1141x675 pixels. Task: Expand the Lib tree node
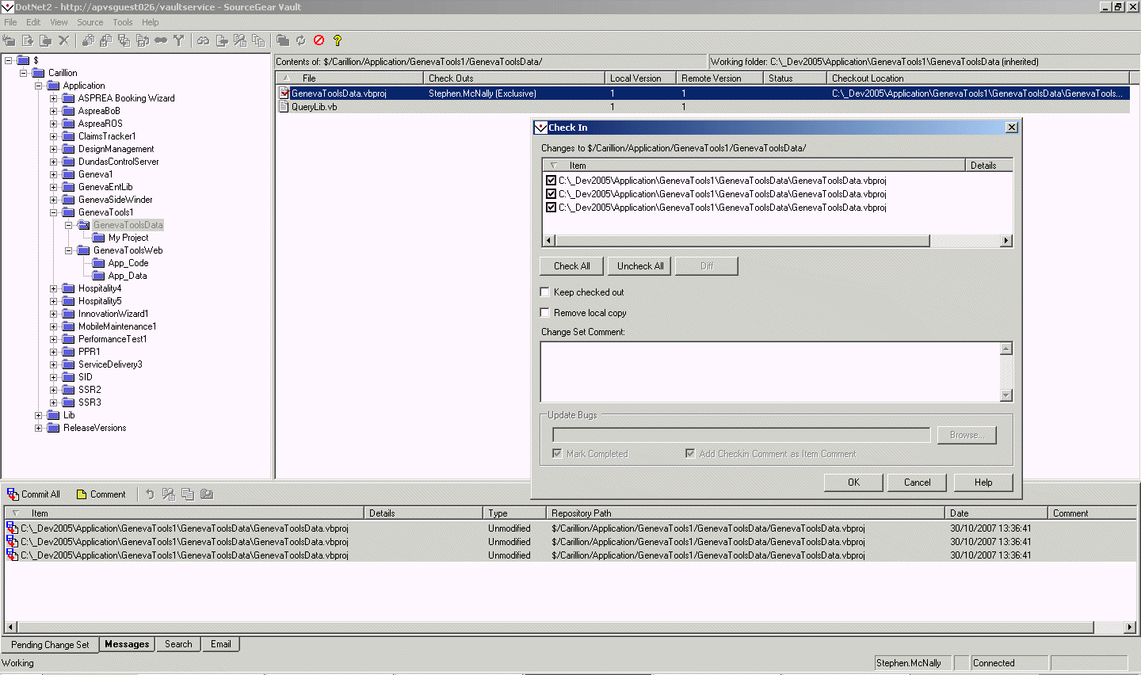pos(38,415)
